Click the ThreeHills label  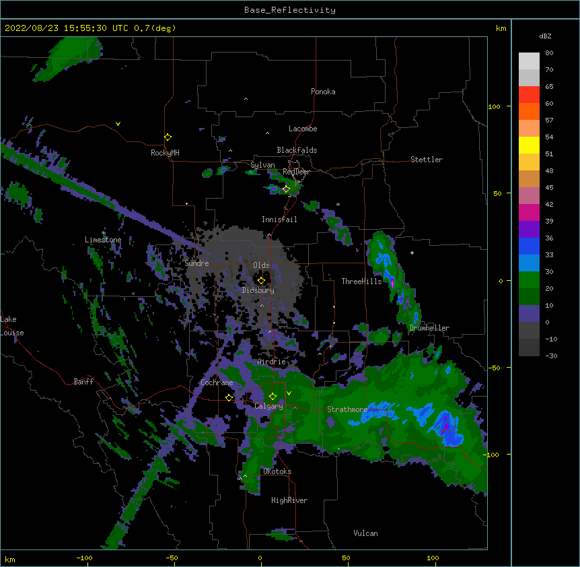click(x=361, y=281)
